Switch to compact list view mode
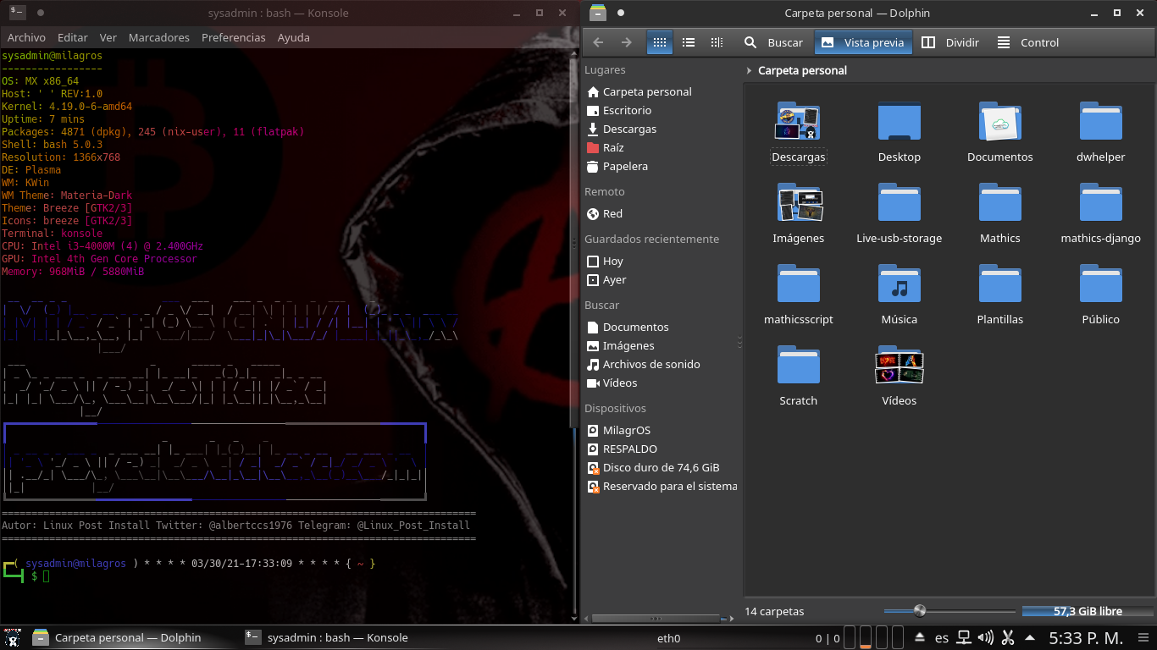The width and height of the screenshot is (1157, 650). tap(689, 42)
